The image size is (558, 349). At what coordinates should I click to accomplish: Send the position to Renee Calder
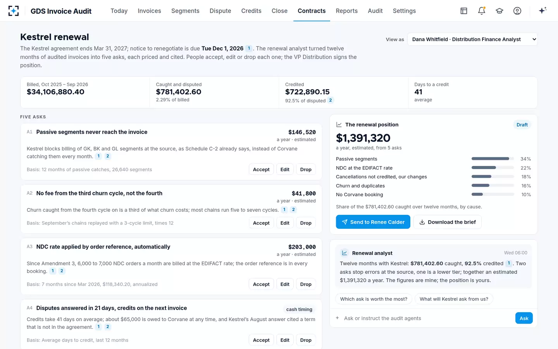tap(373, 222)
